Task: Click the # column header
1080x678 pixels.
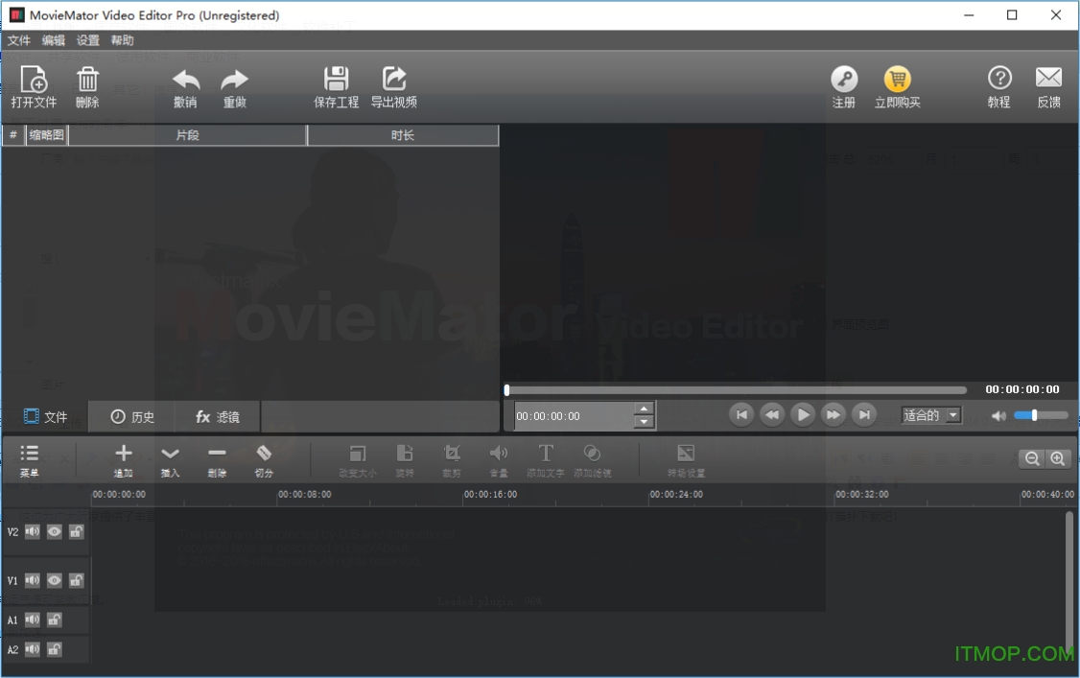Action: 13,135
